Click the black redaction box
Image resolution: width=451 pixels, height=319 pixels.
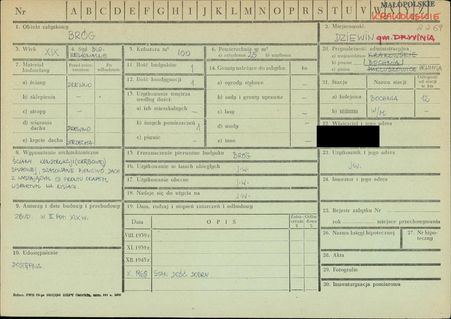tap(348, 136)
